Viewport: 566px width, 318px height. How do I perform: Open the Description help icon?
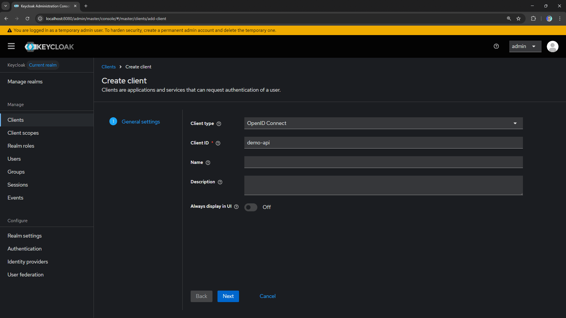[220, 182]
